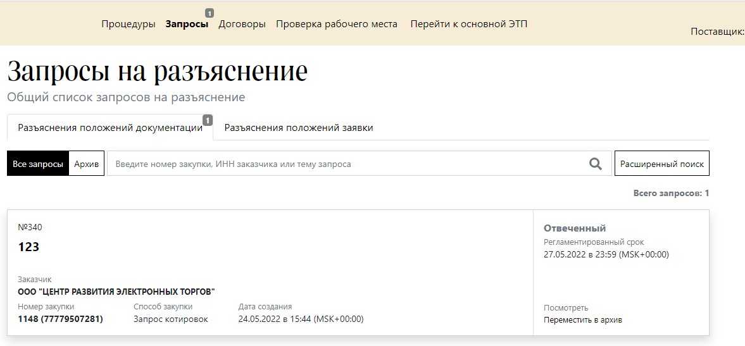Click Посмотреть to view the request
Viewport: 745px width, 346px height.
(x=565, y=308)
